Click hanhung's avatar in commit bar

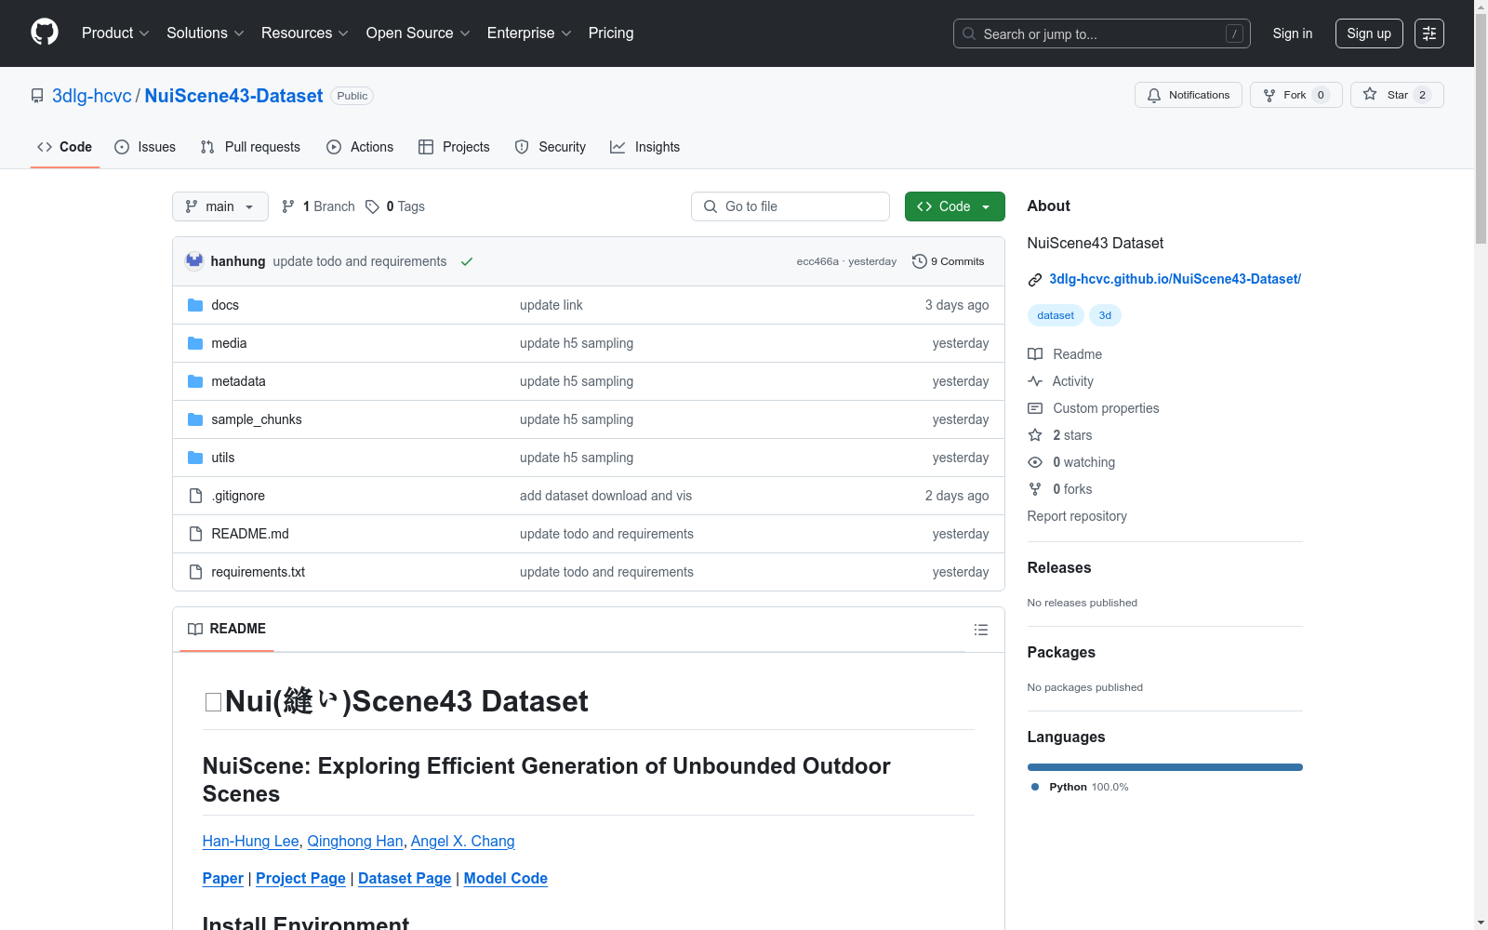(x=194, y=261)
